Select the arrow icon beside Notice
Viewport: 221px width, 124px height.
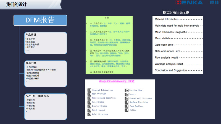click(x=126, y=110)
